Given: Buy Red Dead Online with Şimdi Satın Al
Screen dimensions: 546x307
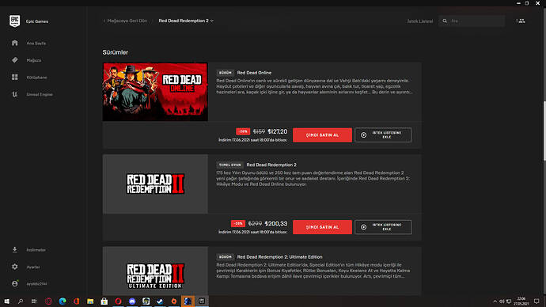Looking at the screenshot, I should click(322, 135).
